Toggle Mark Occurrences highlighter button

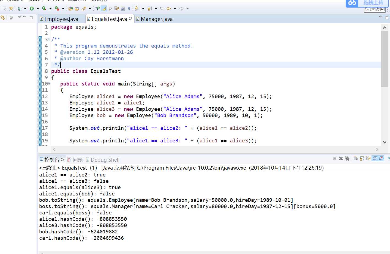coord(104,9)
